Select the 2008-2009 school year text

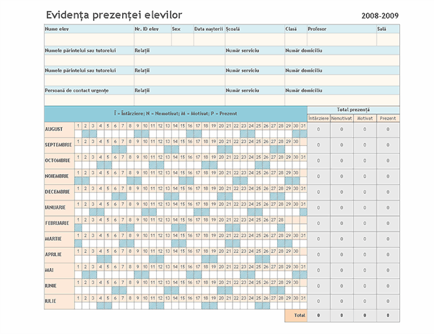coord(379,15)
